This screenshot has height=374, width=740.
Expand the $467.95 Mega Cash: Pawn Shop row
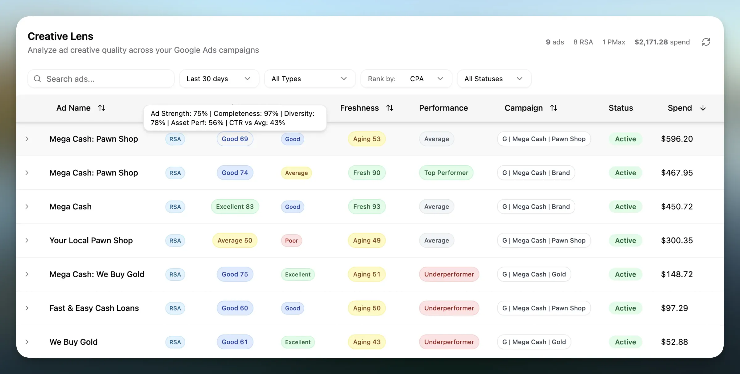tap(27, 173)
